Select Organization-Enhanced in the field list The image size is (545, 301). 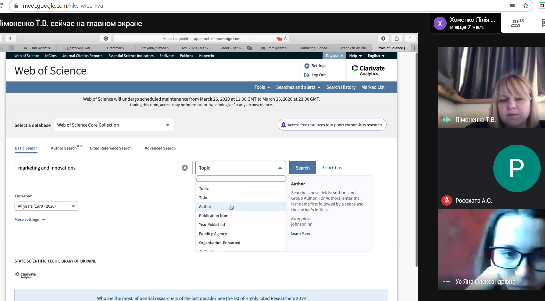point(241,243)
